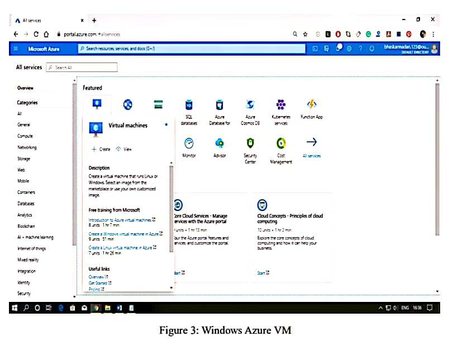
Task: Open SQL databases service
Action: [x=189, y=112]
